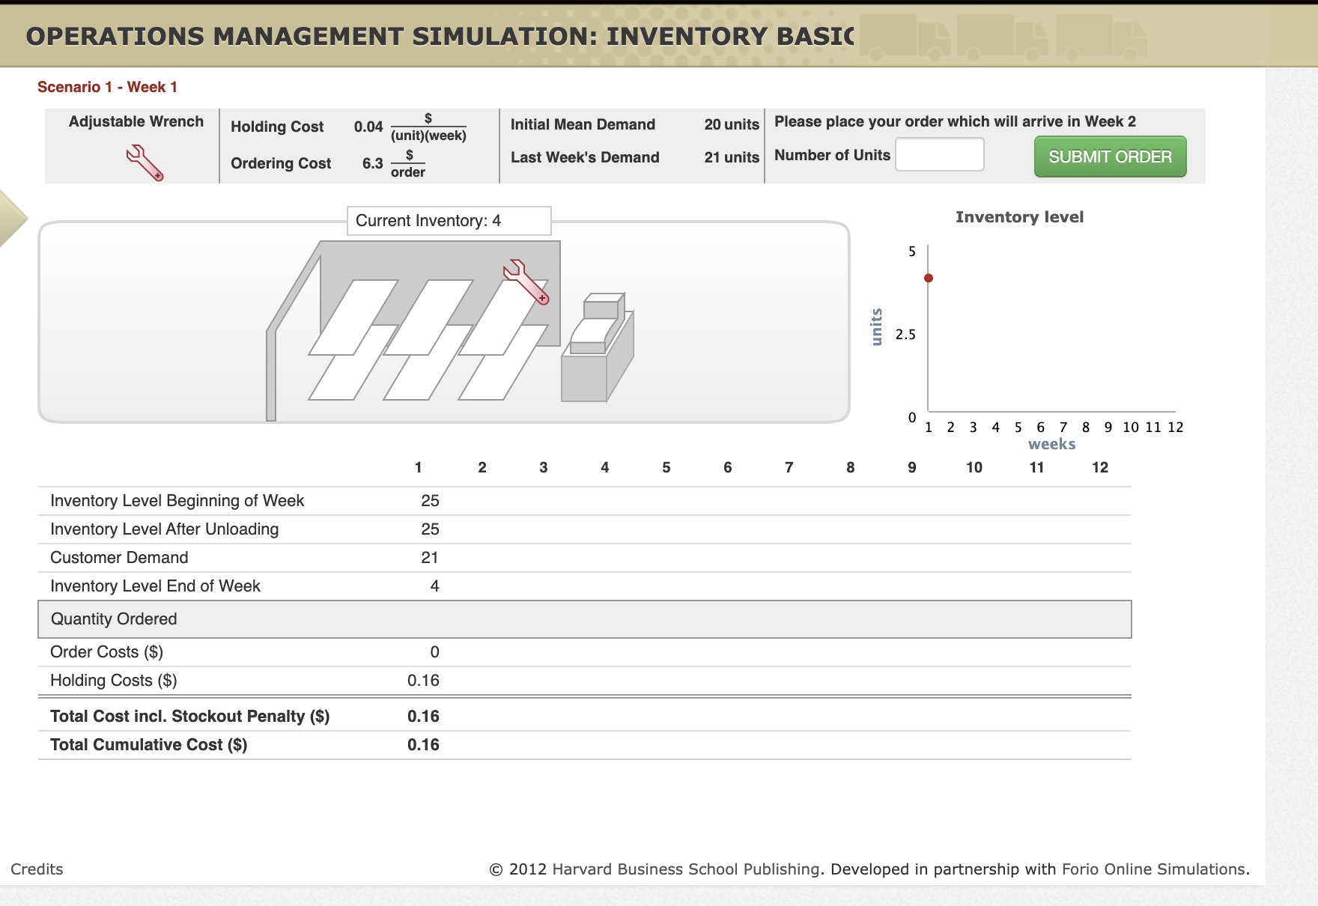Open the Harvard Business School Publishing link

[685, 869]
